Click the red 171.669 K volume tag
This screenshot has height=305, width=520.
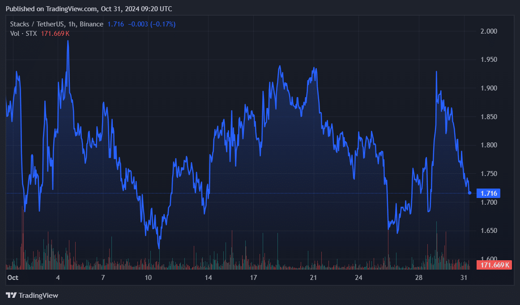[494, 265]
